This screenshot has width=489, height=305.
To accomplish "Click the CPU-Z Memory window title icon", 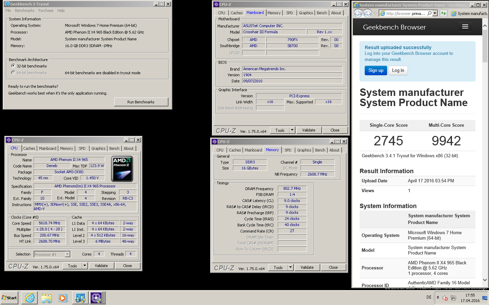I will tap(215, 142).
